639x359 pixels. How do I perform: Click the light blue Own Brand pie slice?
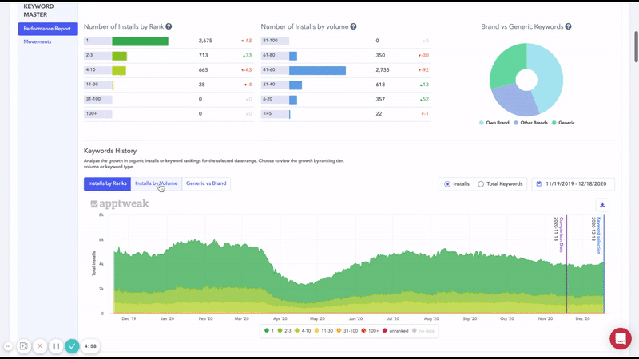click(x=550, y=77)
